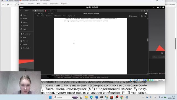Open the View tab in ONLYOFFICE
177x100 pixels.
64,16
